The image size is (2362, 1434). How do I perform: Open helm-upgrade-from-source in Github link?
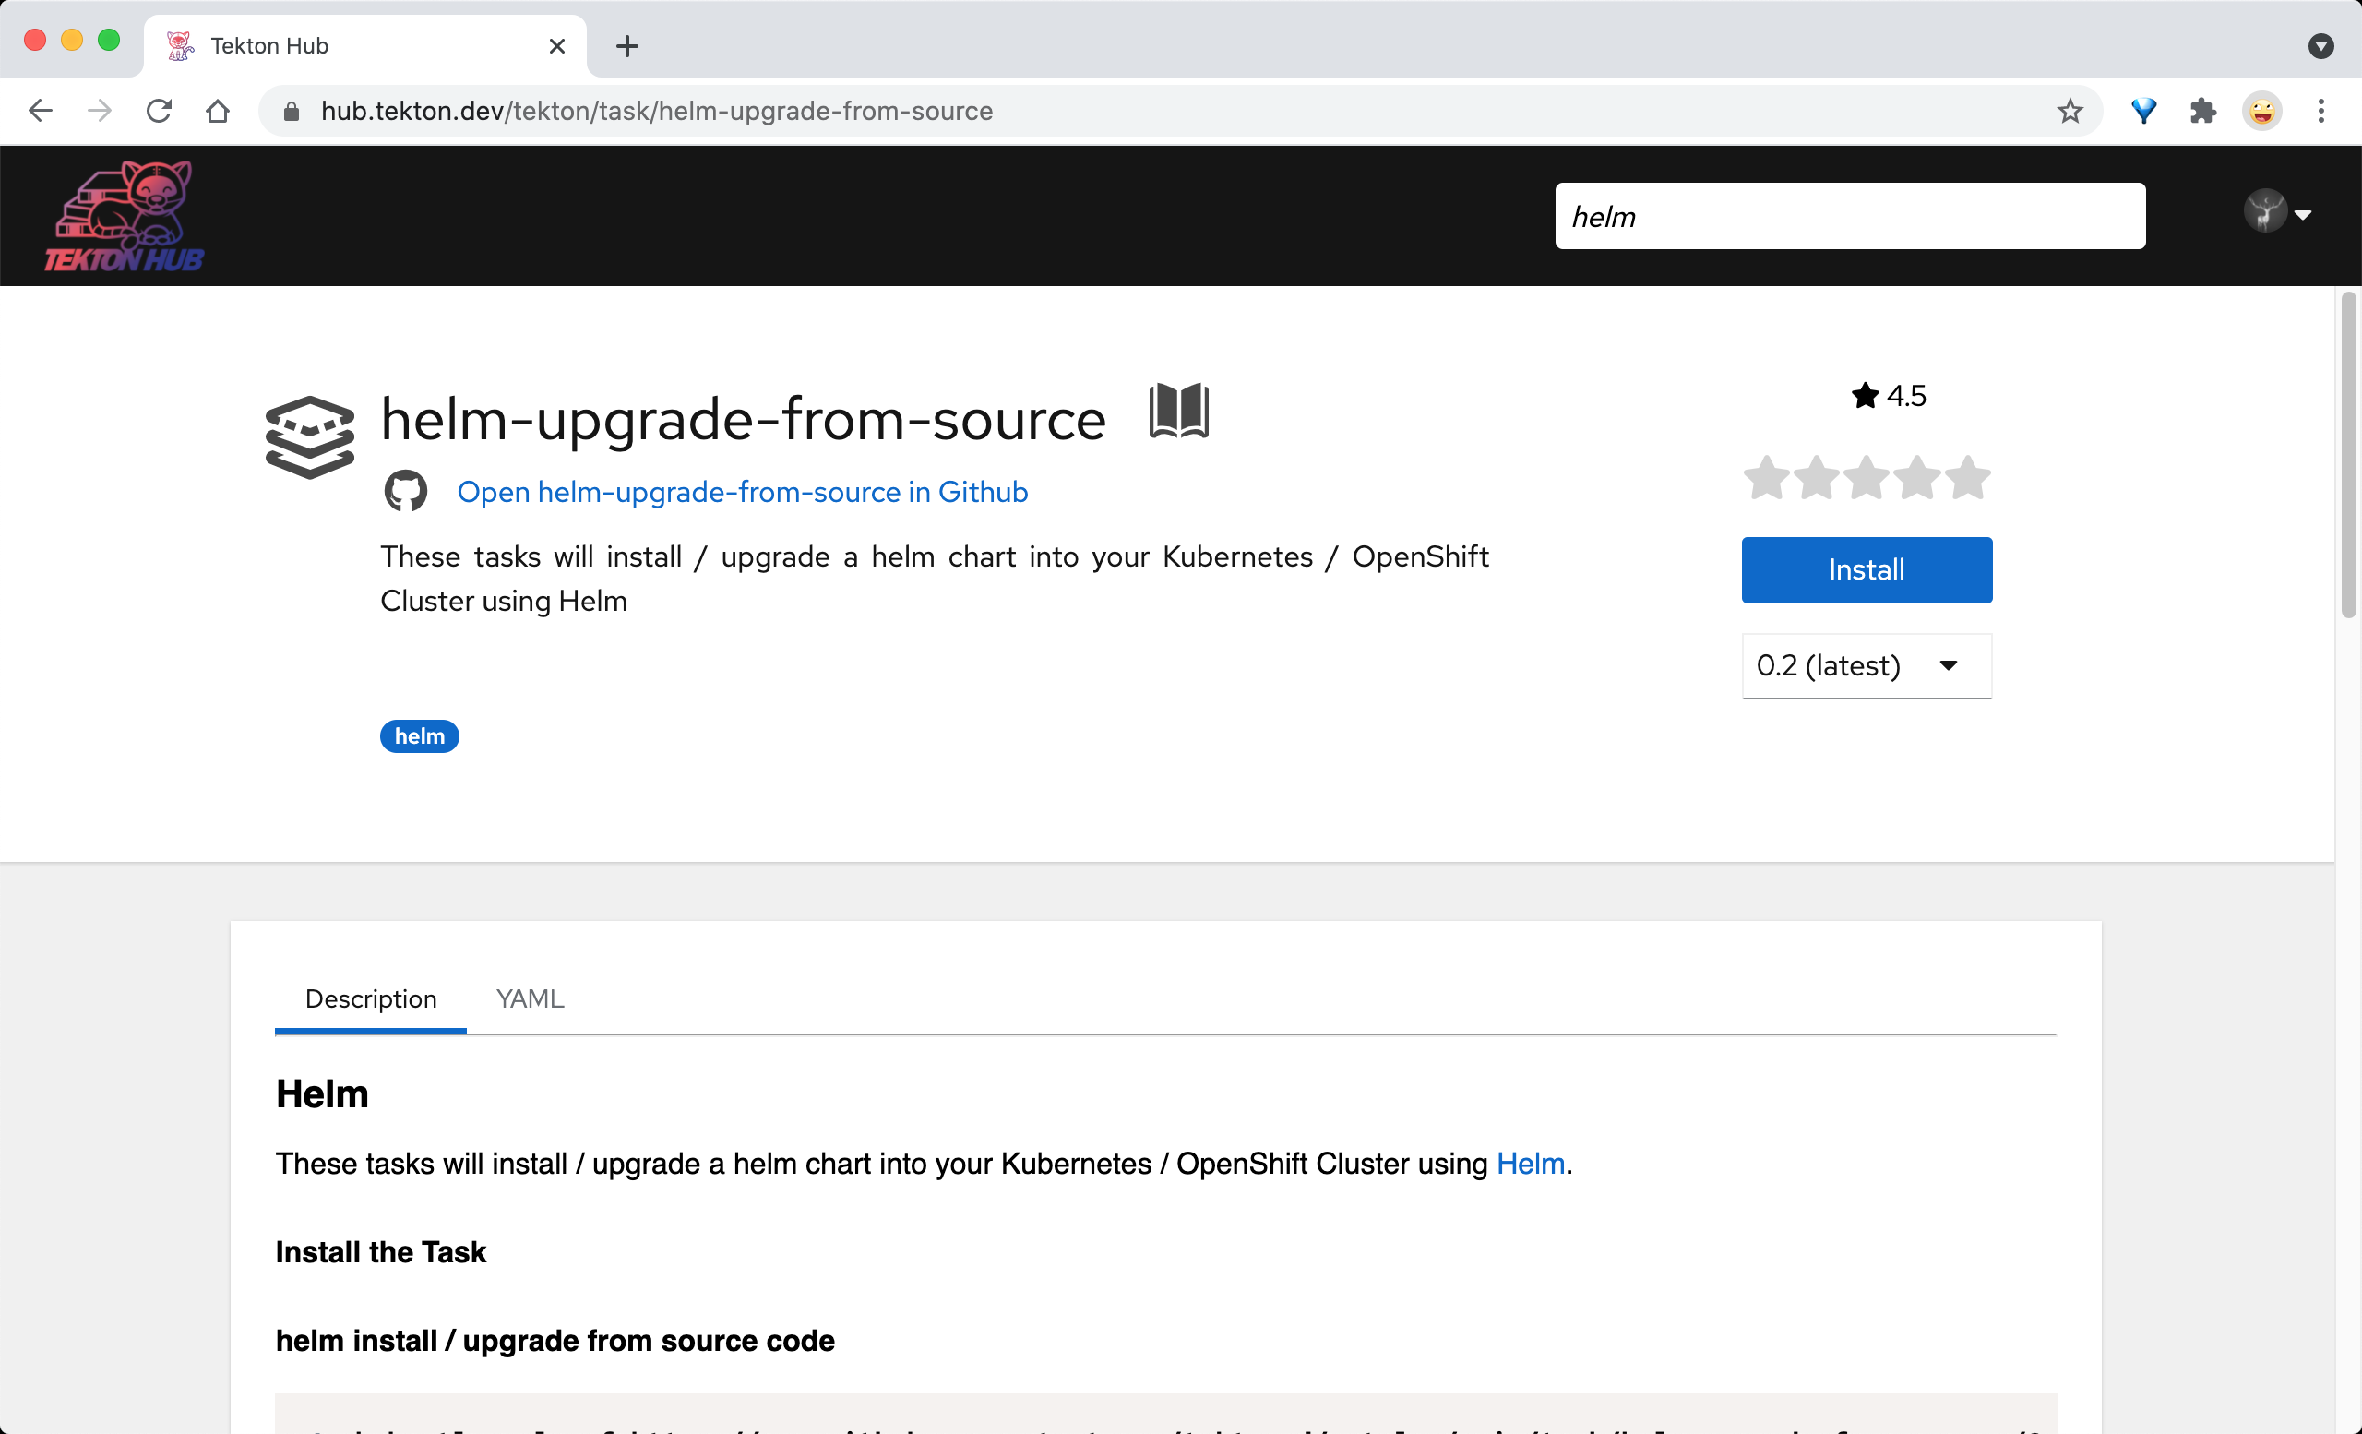(743, 492)
